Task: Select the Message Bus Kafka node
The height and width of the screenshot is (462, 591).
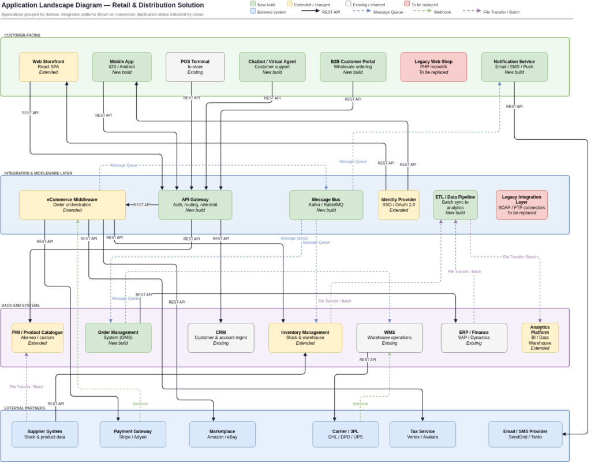Action: [x=326, y=205]
